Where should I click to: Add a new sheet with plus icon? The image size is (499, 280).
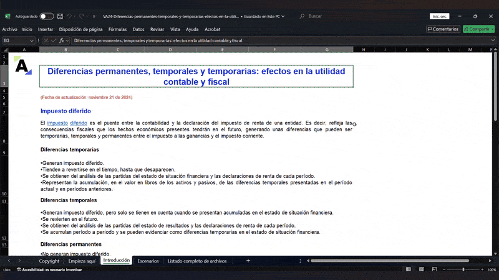point(248,261)
